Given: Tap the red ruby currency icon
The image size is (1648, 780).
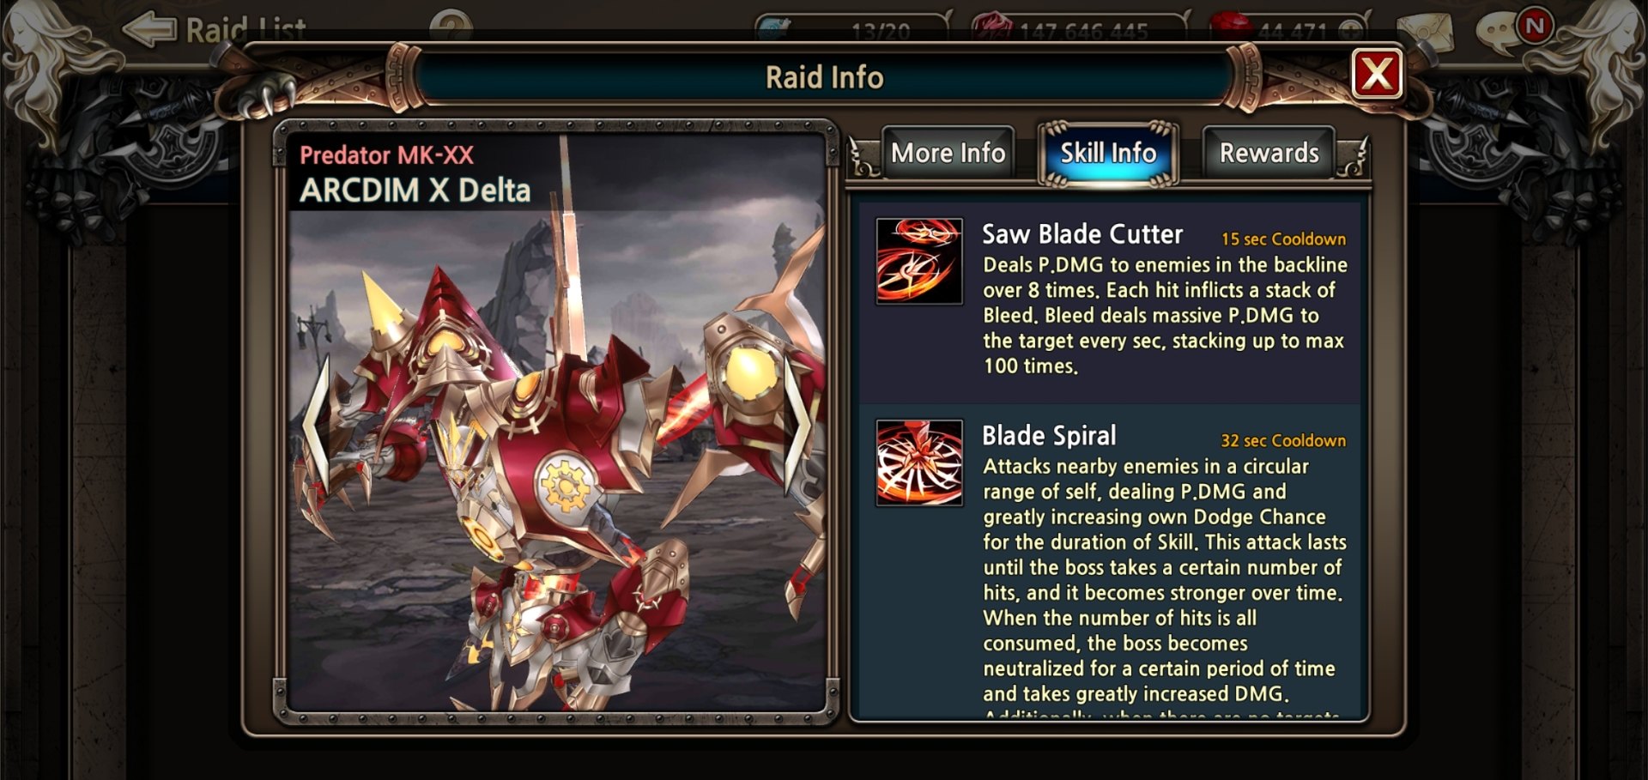Looking at the screenshot, I should pyautogui.click(x=1230, y=26).
